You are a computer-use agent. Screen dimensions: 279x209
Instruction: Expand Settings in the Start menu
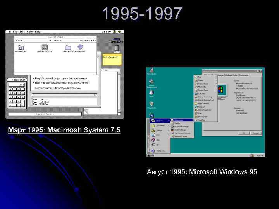coord(160,130)
